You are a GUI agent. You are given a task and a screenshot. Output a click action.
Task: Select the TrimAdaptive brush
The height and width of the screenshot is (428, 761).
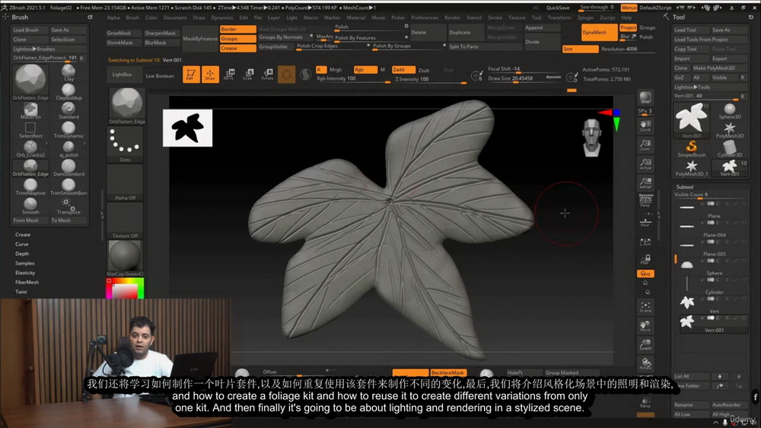coord(30,186)
